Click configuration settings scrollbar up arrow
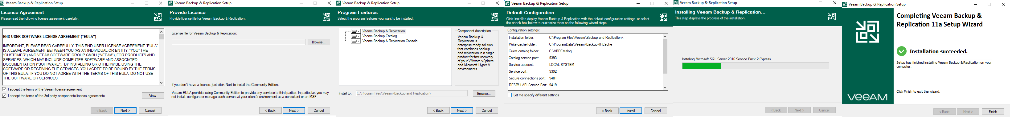 tap(665, 37)
